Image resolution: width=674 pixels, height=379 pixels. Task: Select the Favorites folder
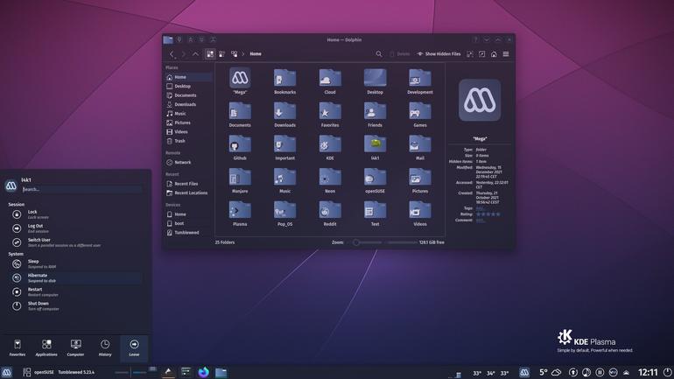pyautogui.click(x=330, y=115)
